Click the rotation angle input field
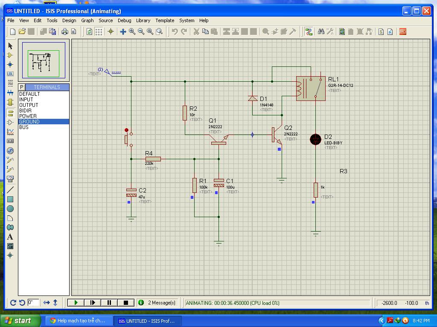This screenshot has height=327, width=437. point(33,303)
